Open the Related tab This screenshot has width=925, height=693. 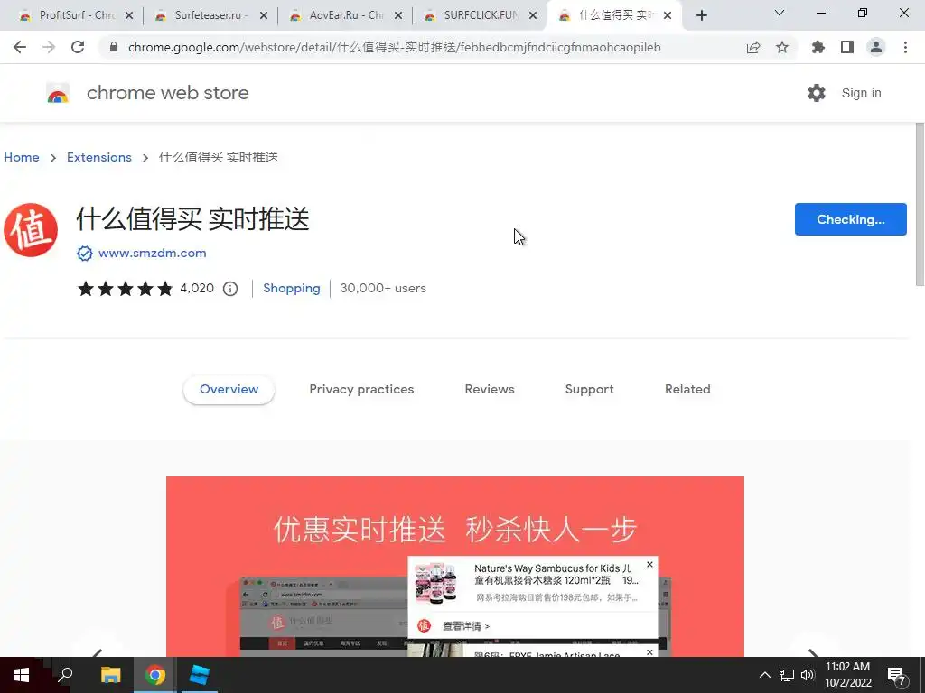pyautogui.click(x=687, y=390)
